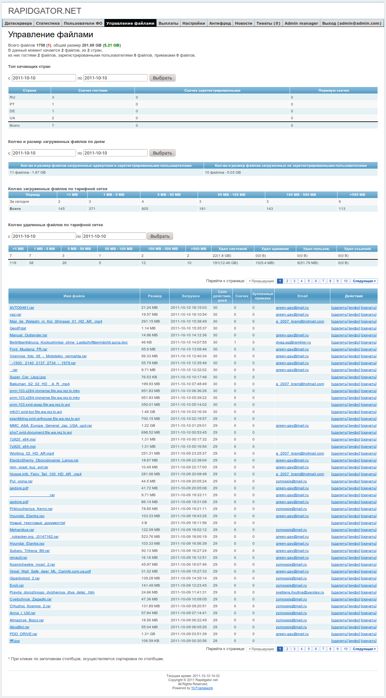This screenshot has width=386, height=698.
Task: Click the '191(12.46 GB)' deleted-by-system cell
Action: 233,263
